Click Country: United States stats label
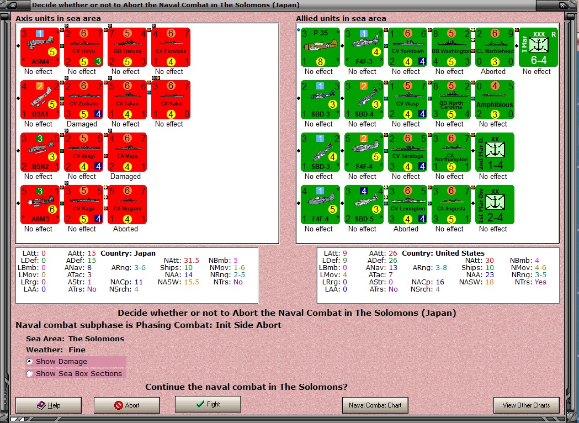579x423 pixels. point(443,253)
